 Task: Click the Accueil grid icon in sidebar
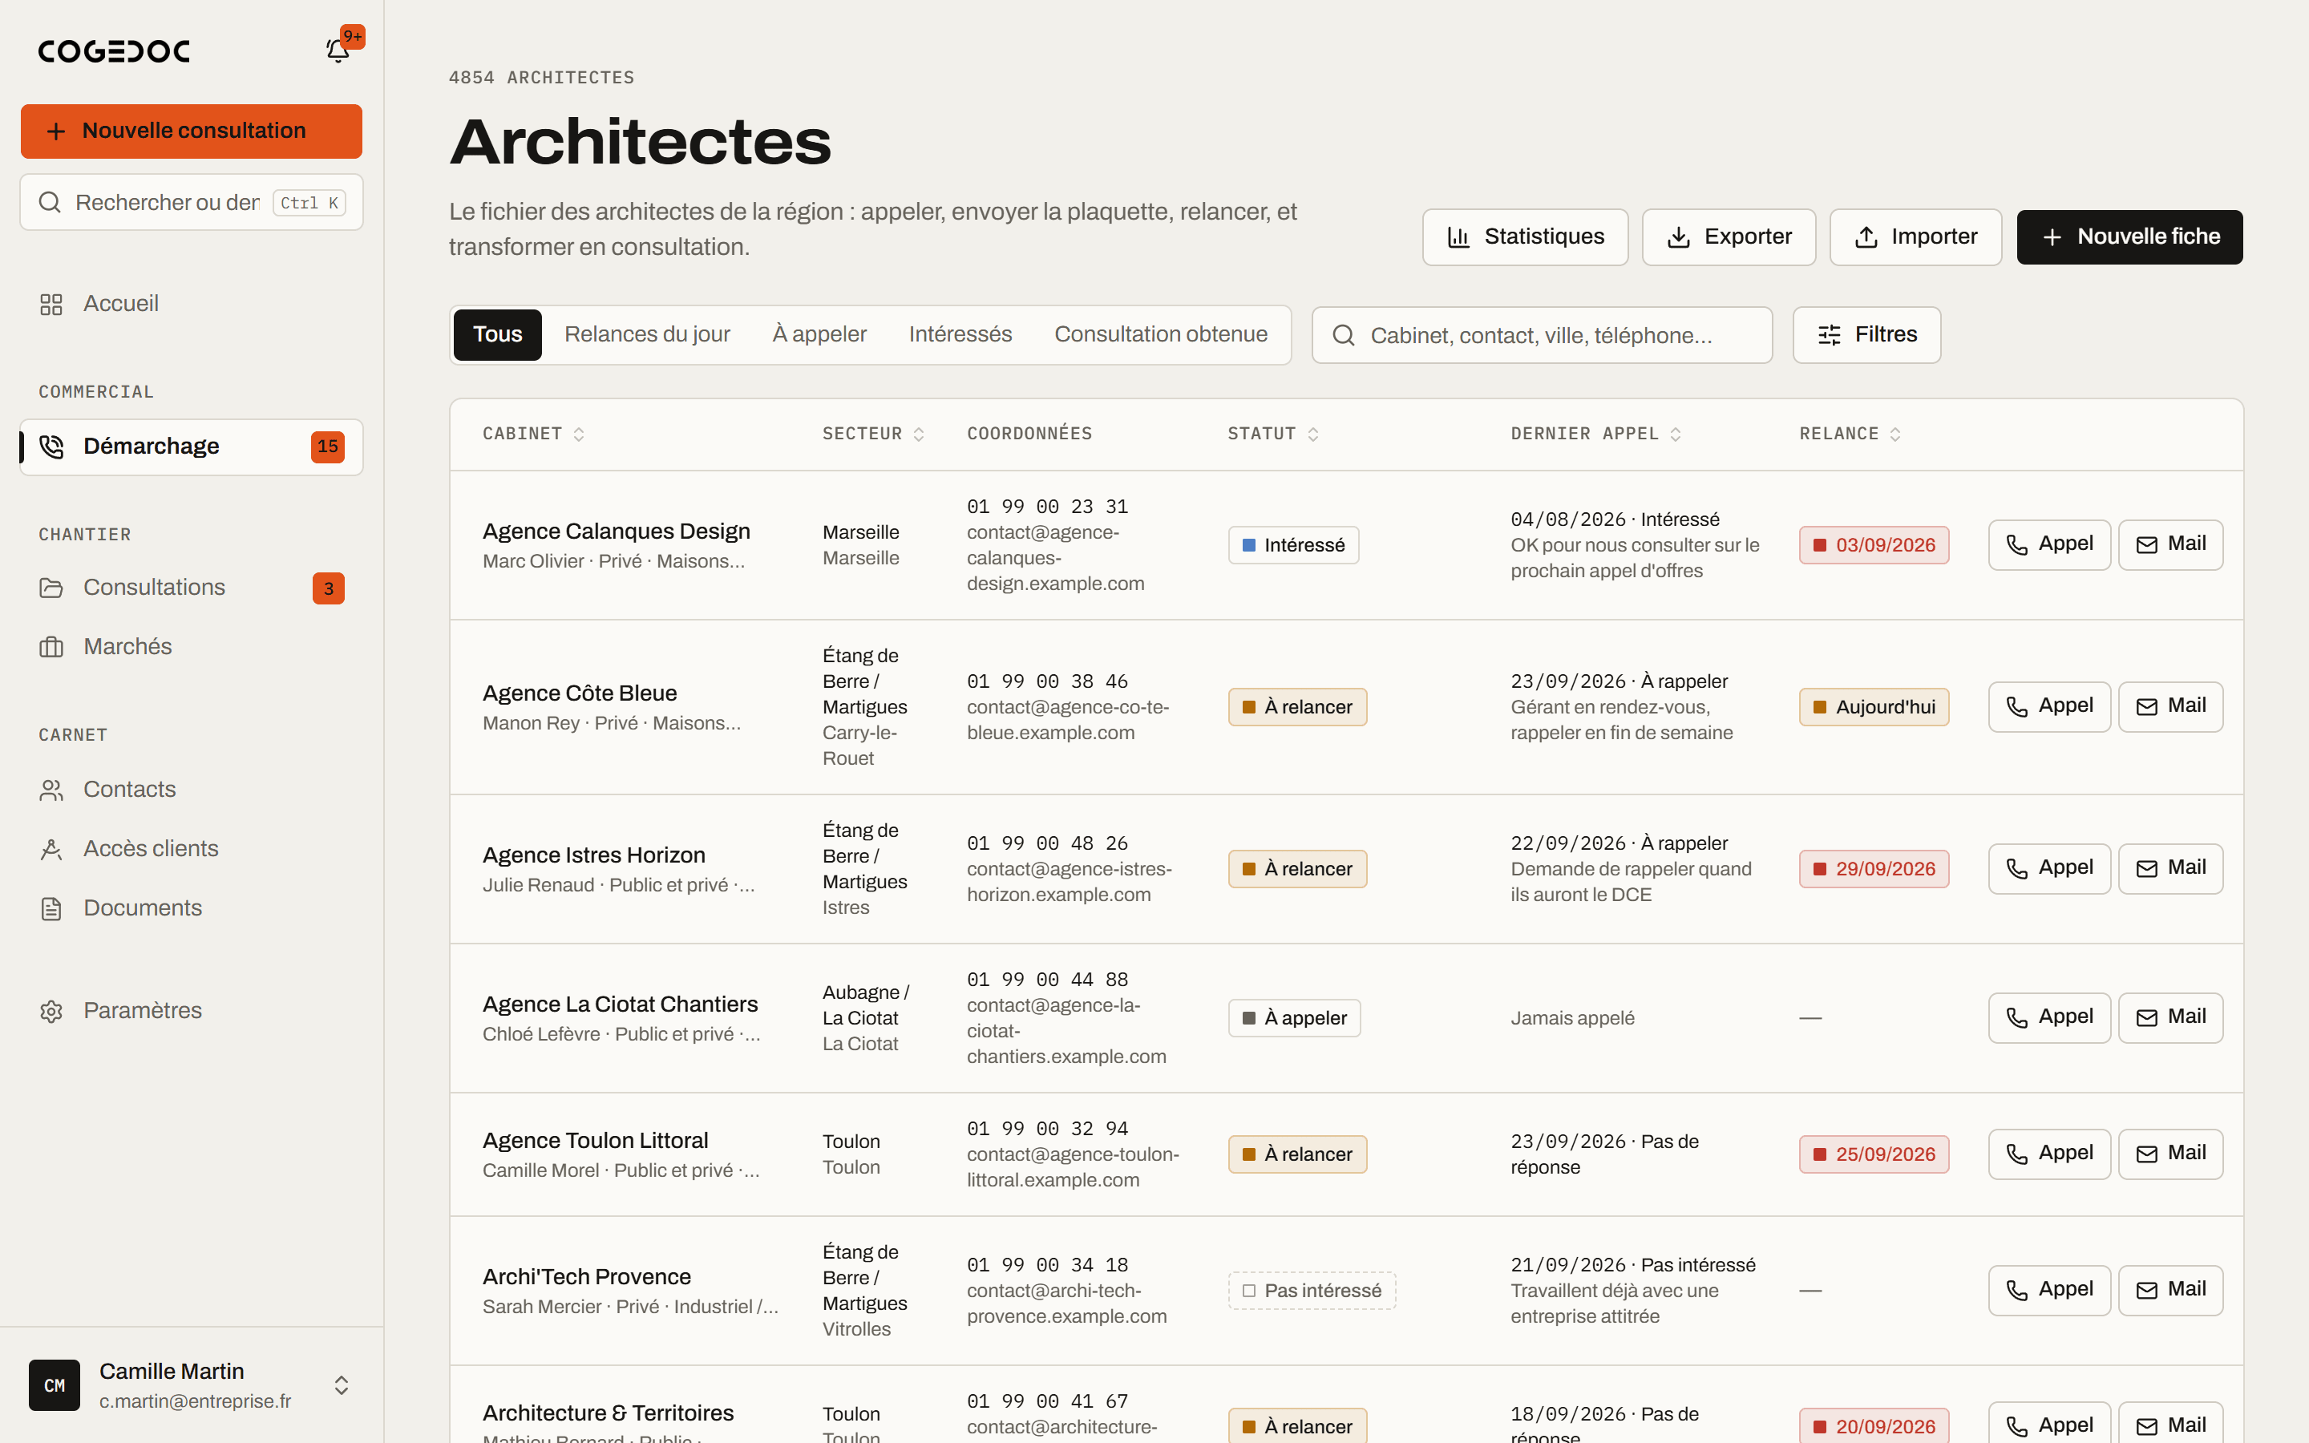(x=51, y=305)
